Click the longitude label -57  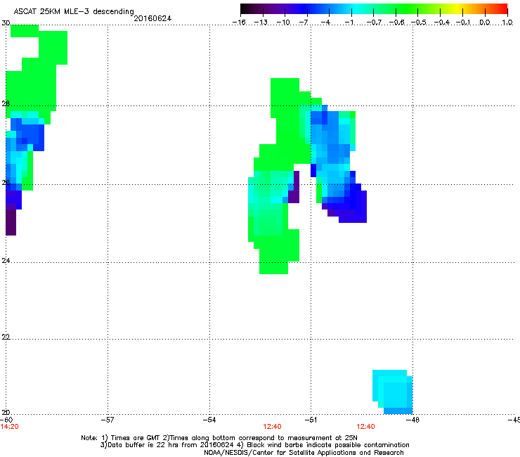(108, 420)
